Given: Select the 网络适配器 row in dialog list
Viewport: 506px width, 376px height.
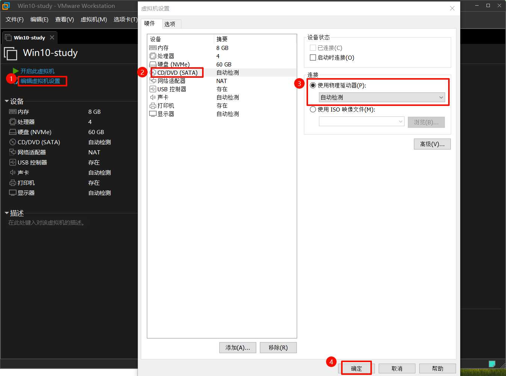Looking at the screenshot, I should pos(171,81).
